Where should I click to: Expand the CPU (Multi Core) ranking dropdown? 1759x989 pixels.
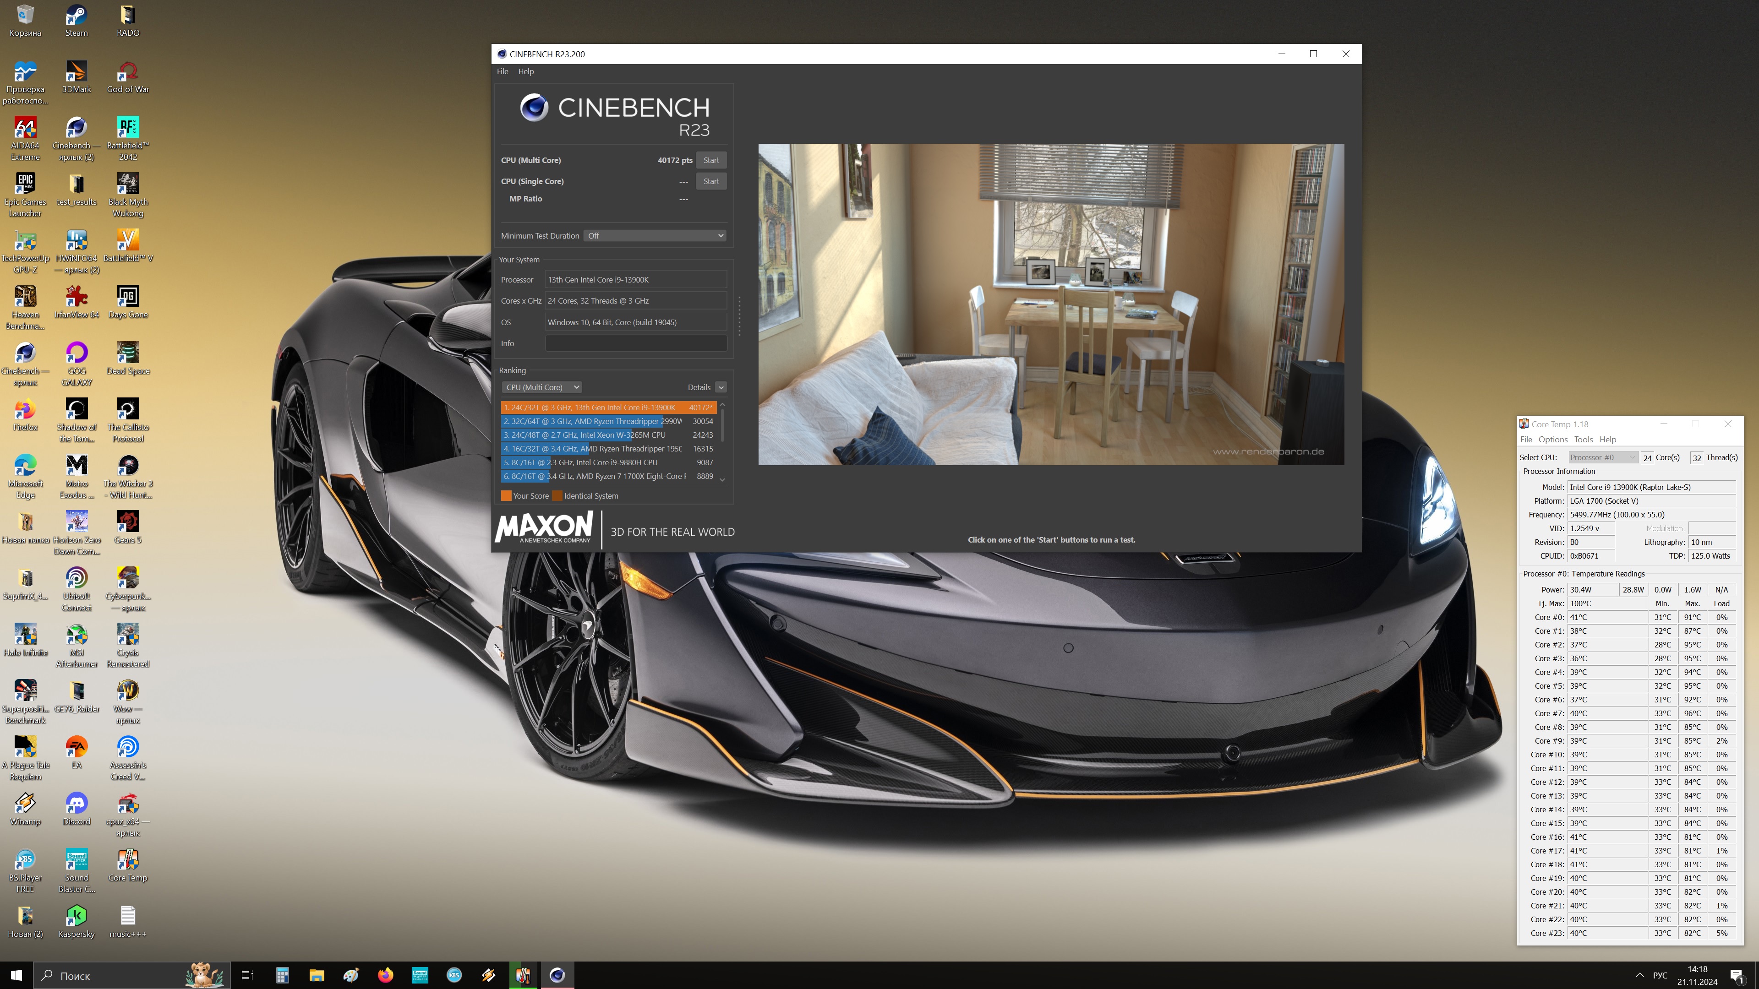pyautogui.click(x=541, y=387)
